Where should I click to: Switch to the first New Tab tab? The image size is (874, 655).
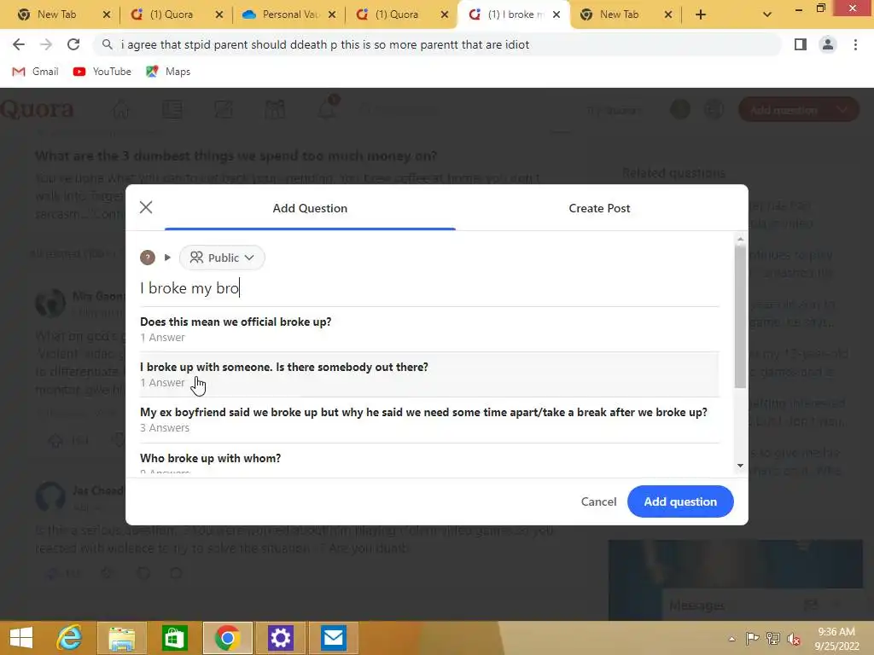pos(55,14)
